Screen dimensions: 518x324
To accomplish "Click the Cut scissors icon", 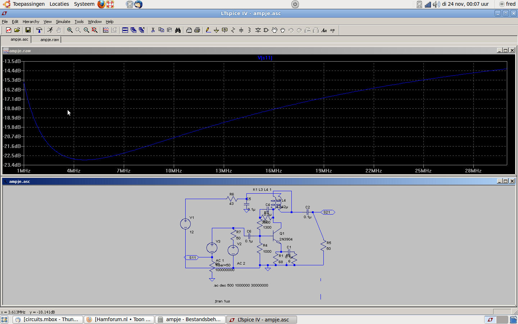I will 153,30.
